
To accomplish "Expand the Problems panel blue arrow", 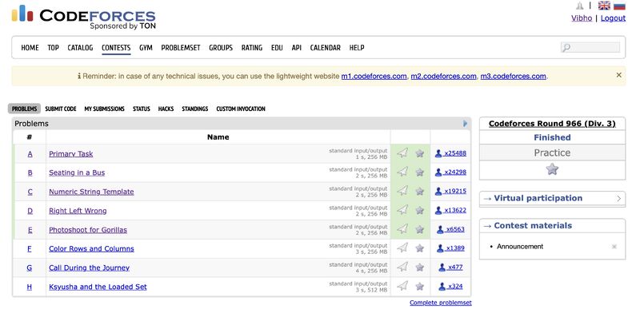I will 465,124.
